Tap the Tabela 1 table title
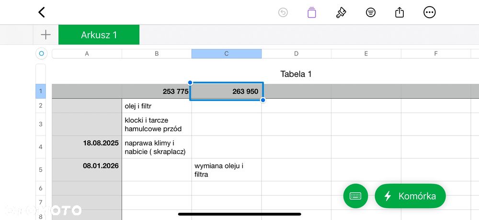This screenshot has height=220, width=479. (296, 74)
